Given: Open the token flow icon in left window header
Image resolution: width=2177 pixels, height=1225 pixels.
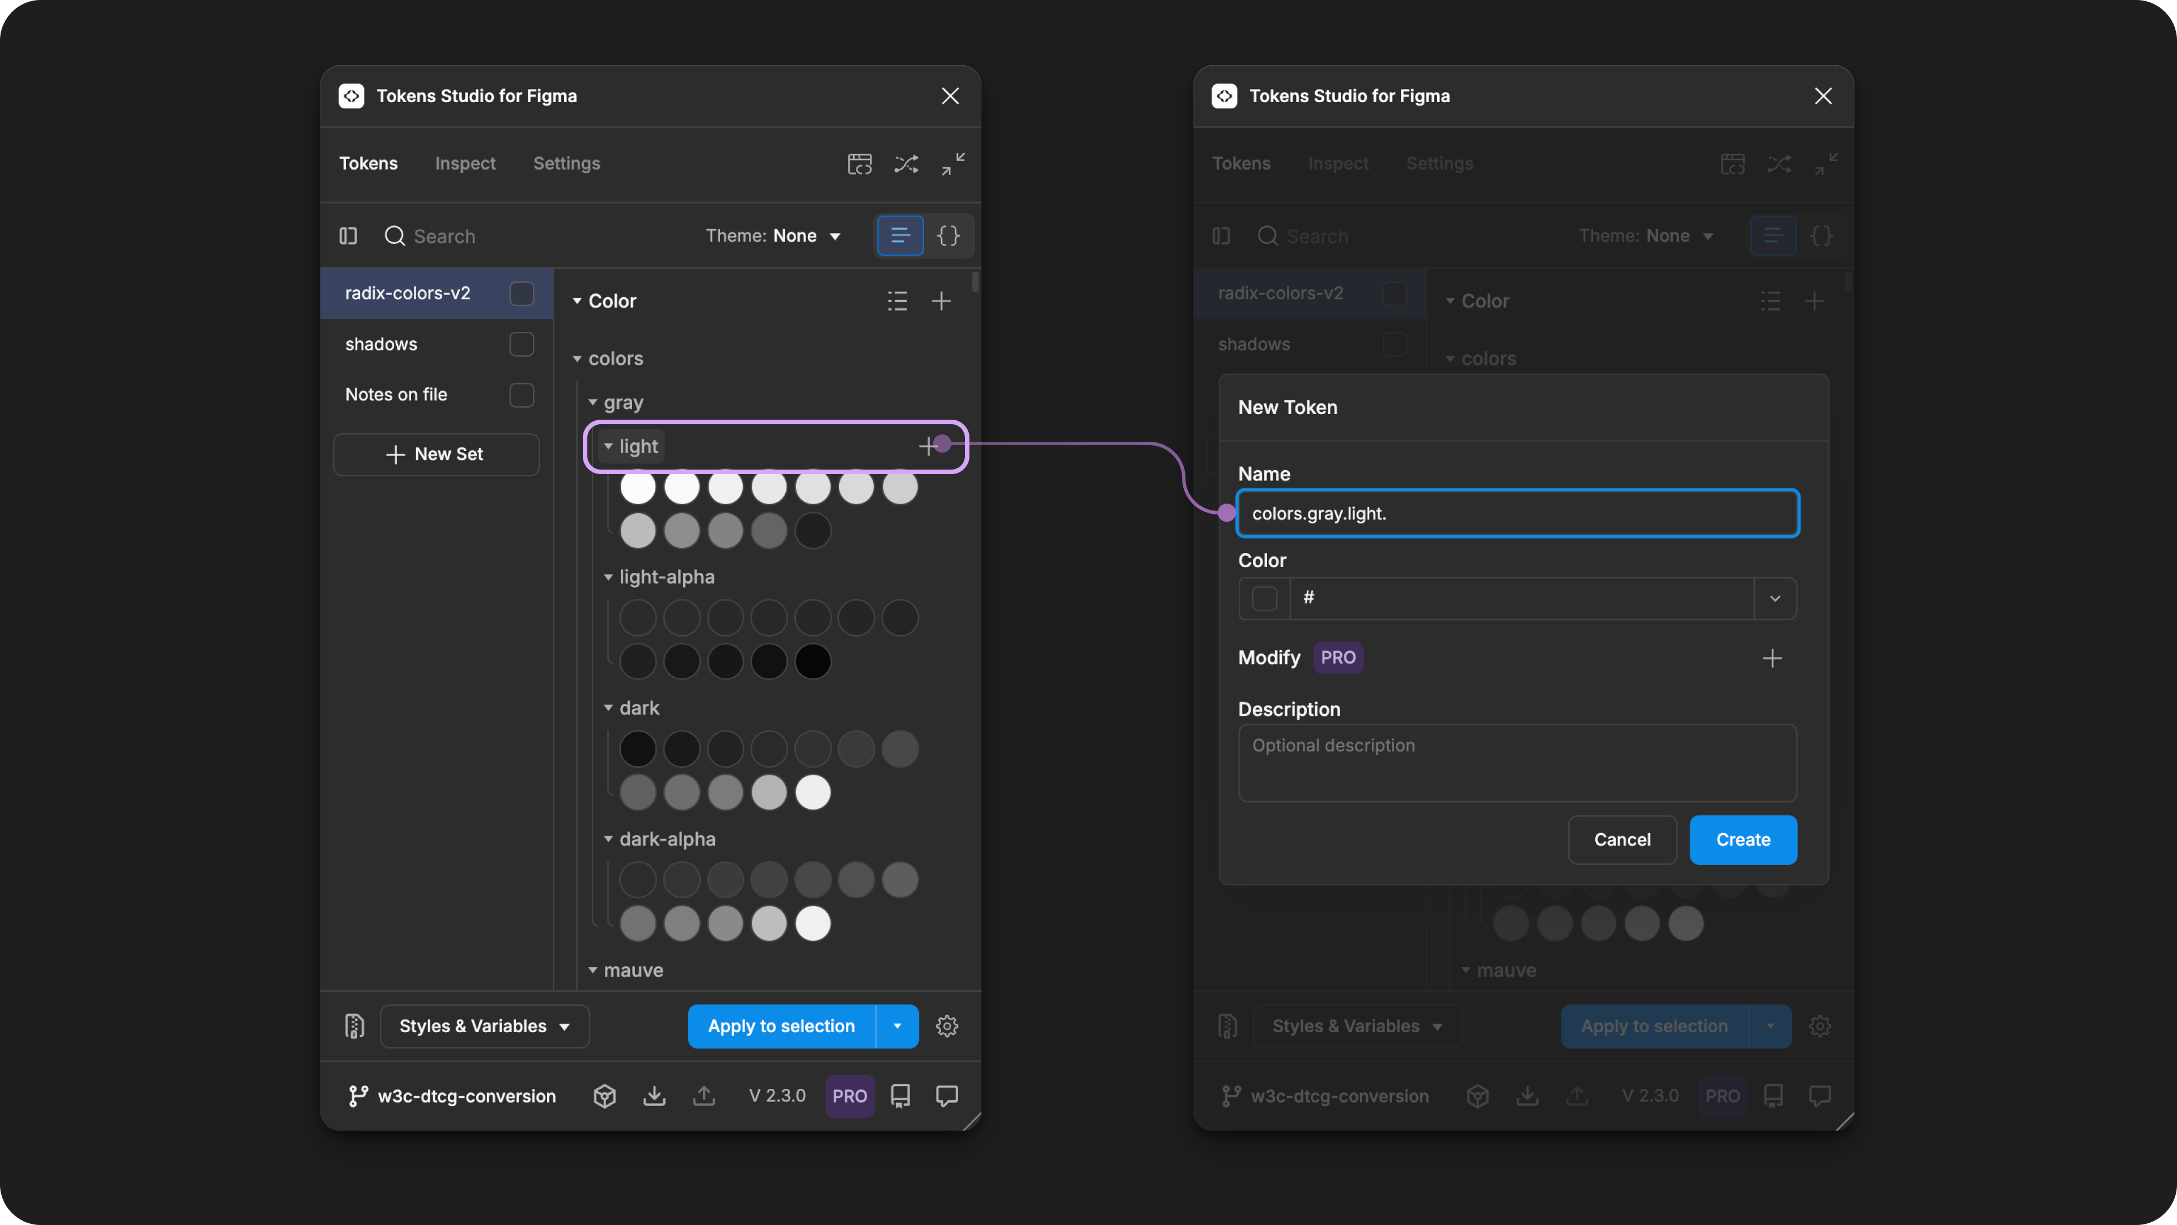Looking at the screenshot, I should (x=859, y=164).
